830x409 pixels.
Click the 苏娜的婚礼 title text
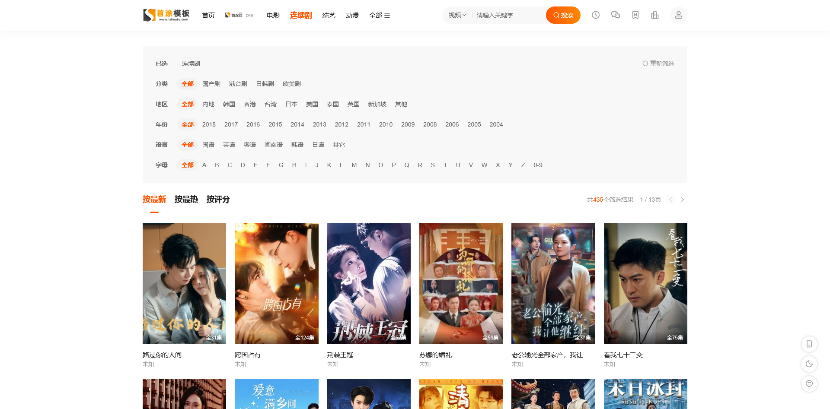pyautogui.click(x=435, y=355)
